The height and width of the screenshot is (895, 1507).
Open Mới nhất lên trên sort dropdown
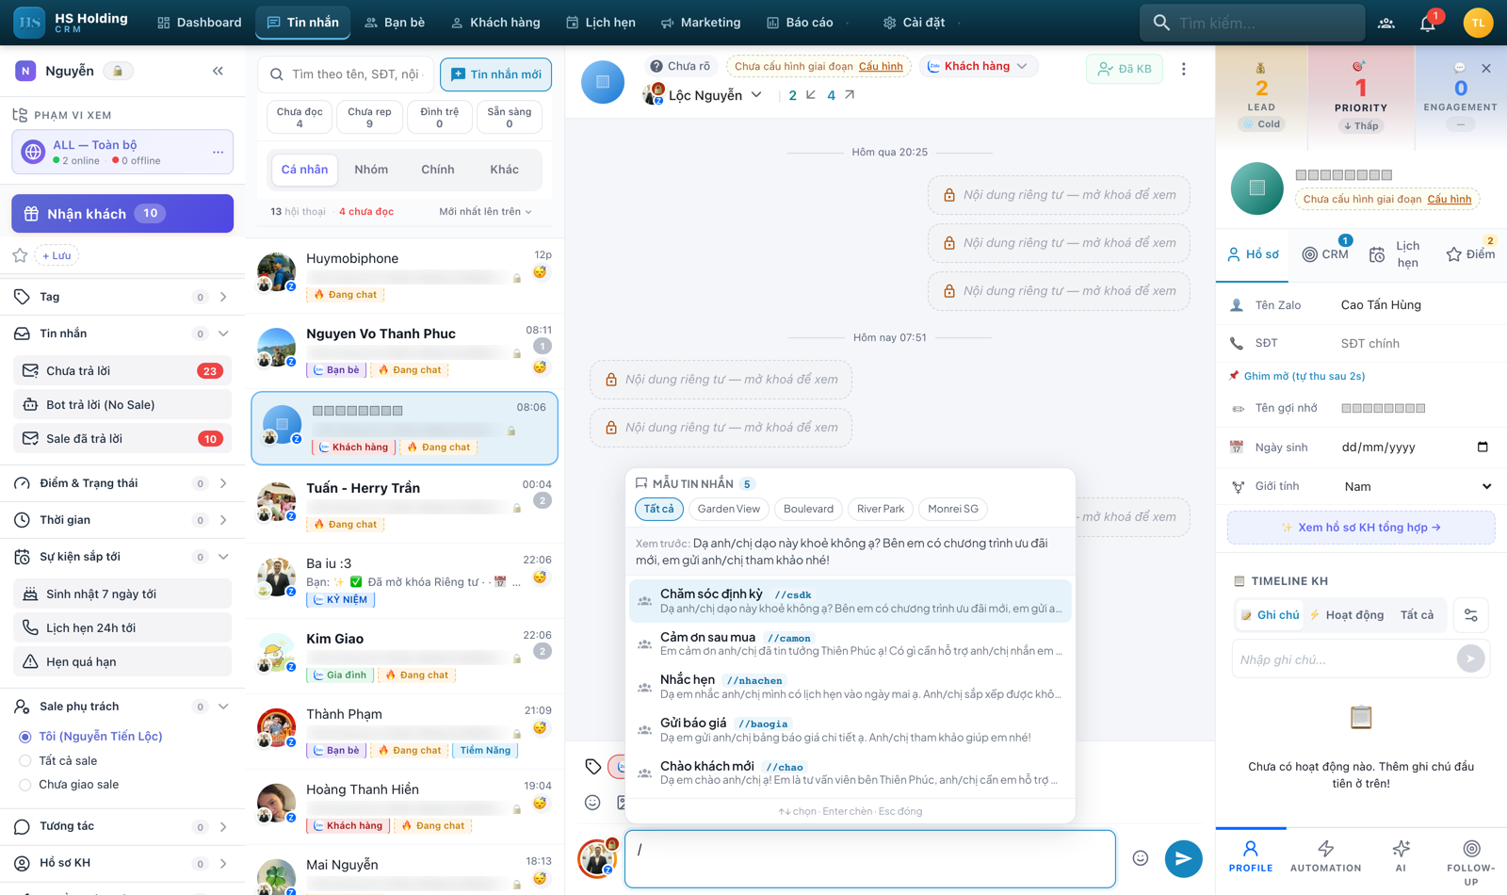click(x=485, y=211)
